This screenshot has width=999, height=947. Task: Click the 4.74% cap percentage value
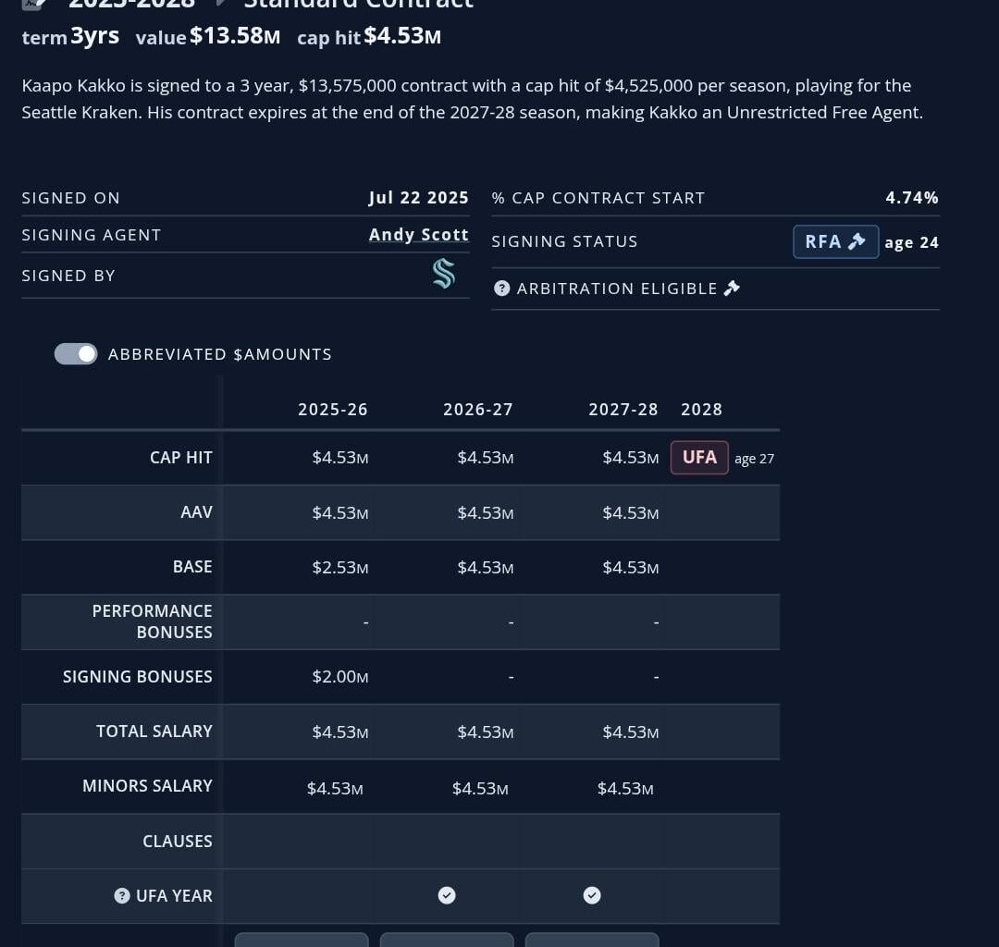(912, 198)
